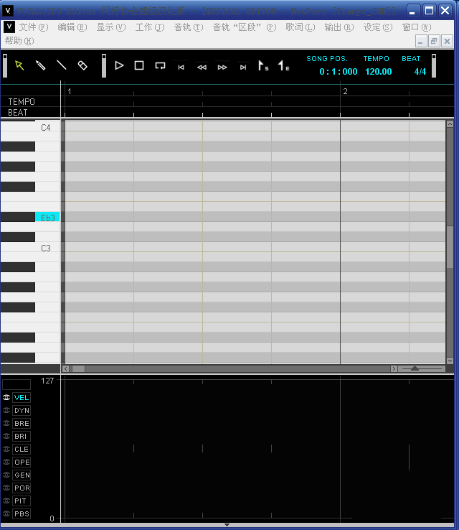Open the 音轨(T) menu

point(189,27)
